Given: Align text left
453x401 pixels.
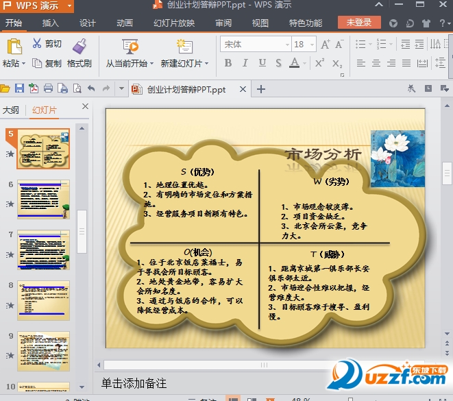Looking at the screenshot, I should point(361,63).
